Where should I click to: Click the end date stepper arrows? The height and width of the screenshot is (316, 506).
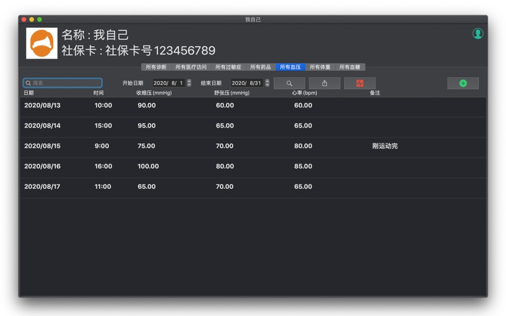(x=267, y=83)
